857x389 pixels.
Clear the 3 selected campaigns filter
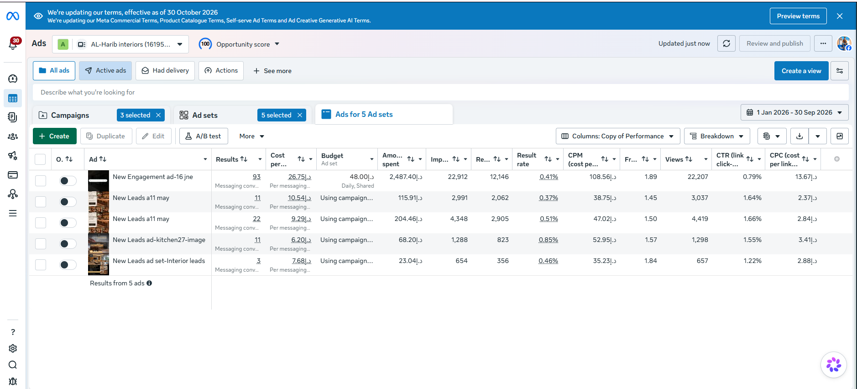pos(158,115)
